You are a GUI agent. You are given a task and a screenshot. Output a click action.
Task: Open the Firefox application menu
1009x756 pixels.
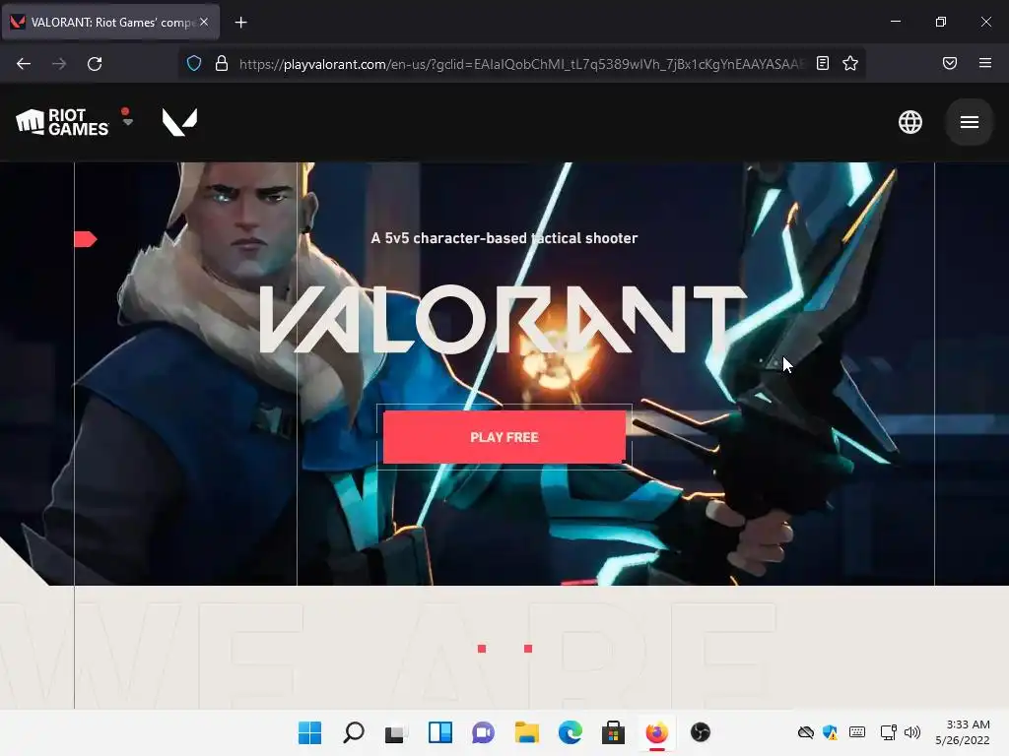tap(985, 63)
